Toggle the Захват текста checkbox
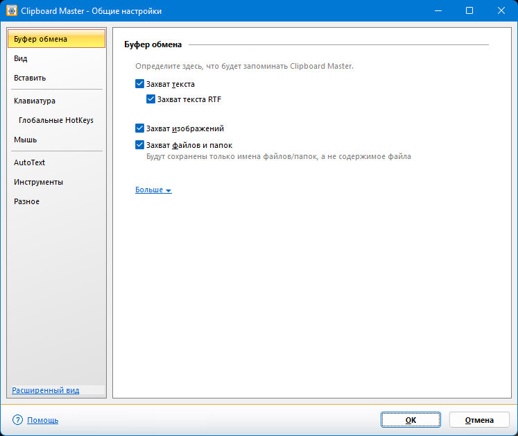Image resolution: width=518 pixels, height=436 pixels. pyautogui.click(x=140, y=84)
